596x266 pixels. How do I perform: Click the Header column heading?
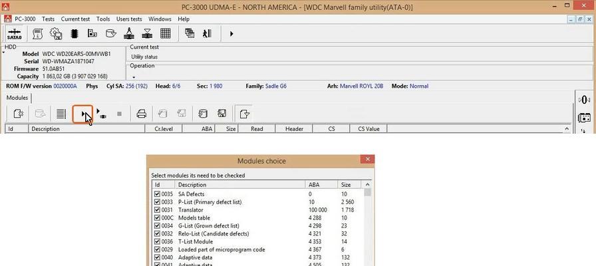294,129
